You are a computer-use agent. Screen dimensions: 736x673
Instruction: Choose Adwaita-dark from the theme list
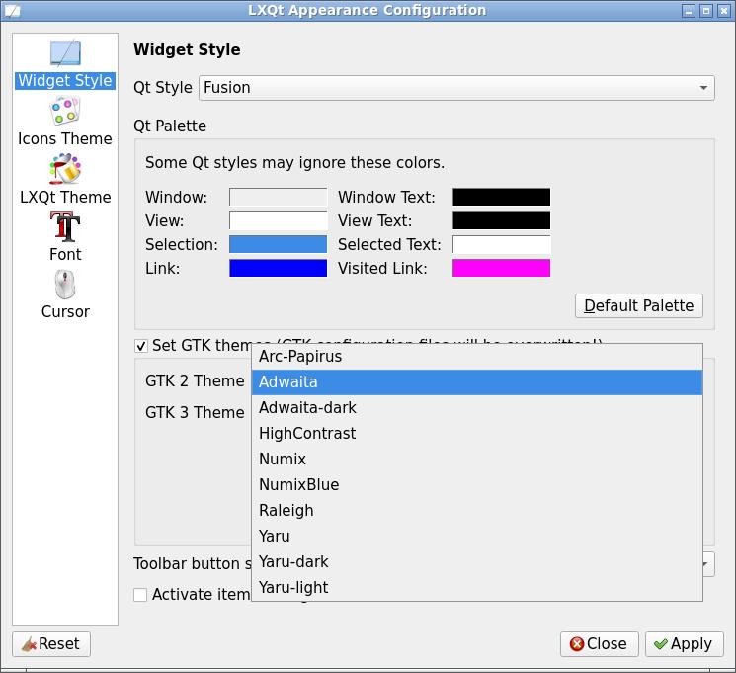(x=307, y=408)
